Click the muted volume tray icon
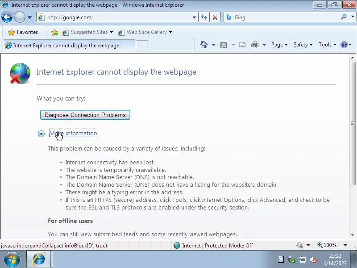The image size is (357, 268). coord(313,260)
